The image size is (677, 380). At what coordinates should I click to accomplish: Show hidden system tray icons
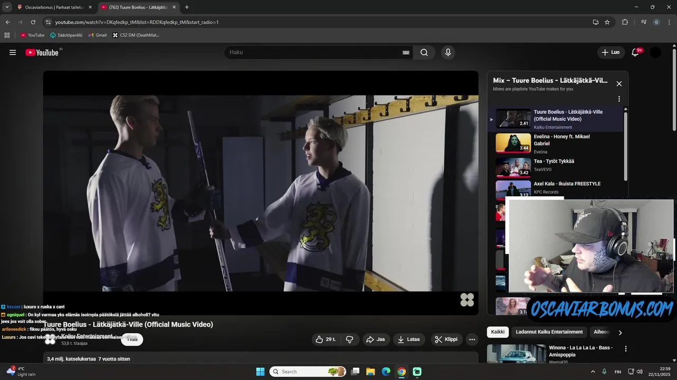click(592, 372)
